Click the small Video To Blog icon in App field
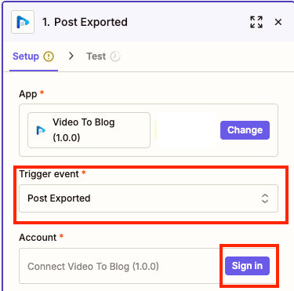This screenshot has width=294, height=291. click(41, 130)
